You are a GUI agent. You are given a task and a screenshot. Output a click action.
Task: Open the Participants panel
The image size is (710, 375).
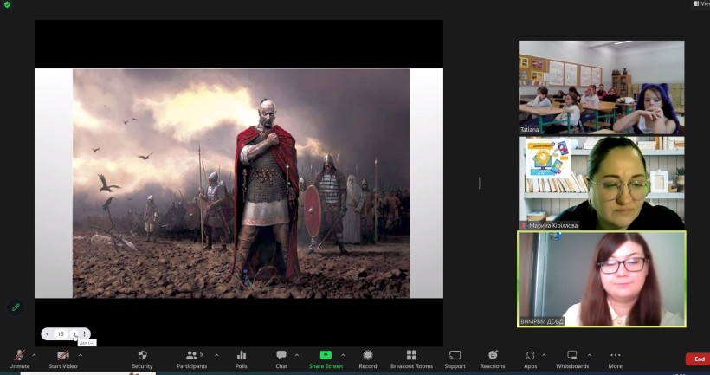click(192, 359)
